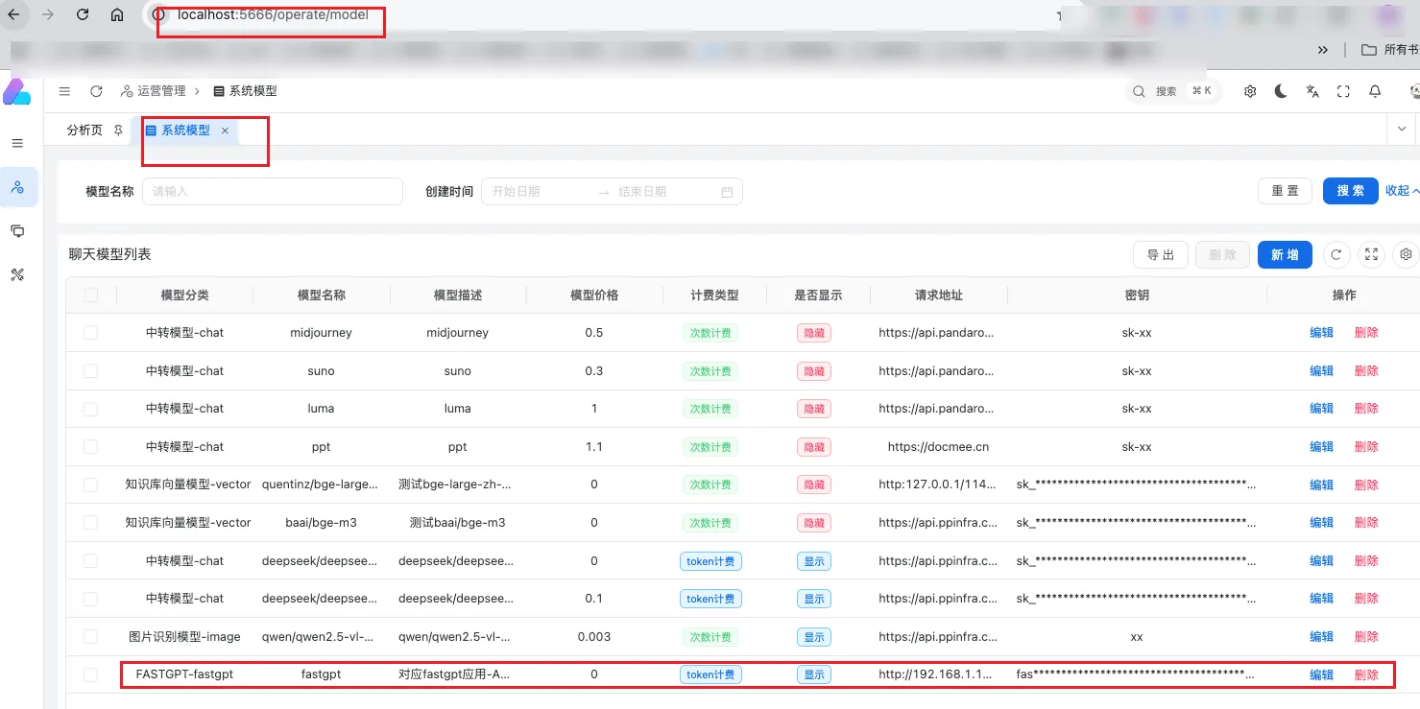Screen dimensions: 1420x709
Task: Open the tab list dropdown chevron
Action: (1402, 129)
